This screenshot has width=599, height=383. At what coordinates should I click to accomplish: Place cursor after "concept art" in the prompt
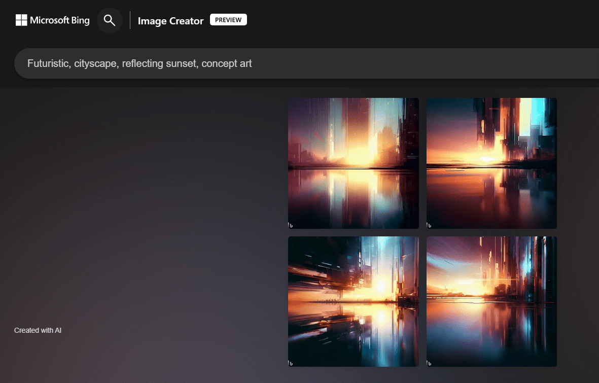(254, 63)
